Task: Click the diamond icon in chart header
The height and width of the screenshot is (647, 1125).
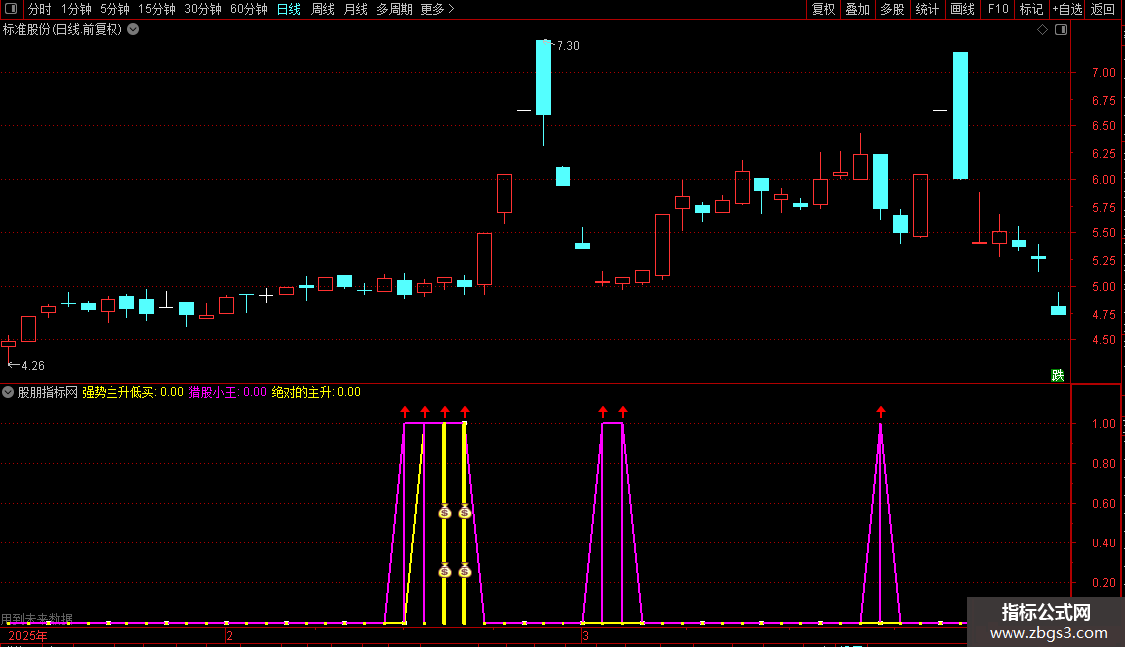Action: [1043, 30]
